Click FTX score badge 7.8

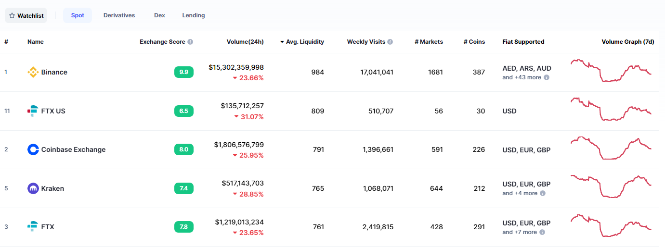coord(184,227)
